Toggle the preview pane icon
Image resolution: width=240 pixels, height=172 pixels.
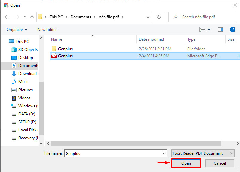point(221,30)
